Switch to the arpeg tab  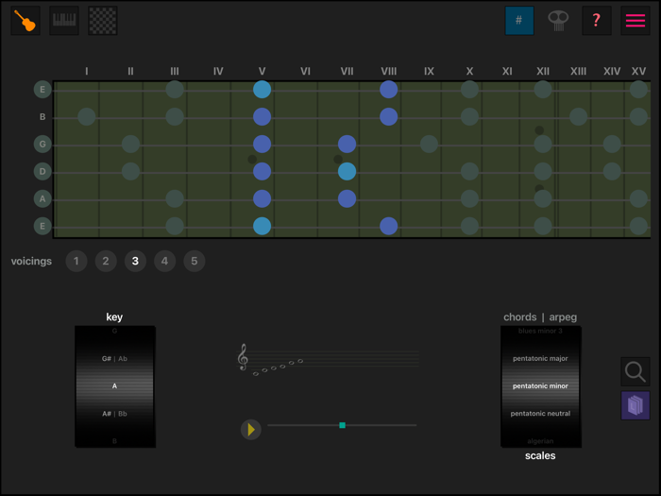(x=563, y=317)
